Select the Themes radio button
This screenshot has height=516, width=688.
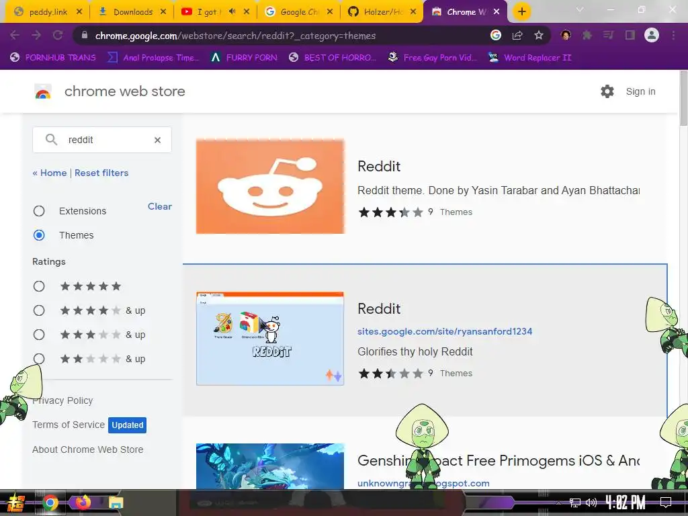point(39,235)
